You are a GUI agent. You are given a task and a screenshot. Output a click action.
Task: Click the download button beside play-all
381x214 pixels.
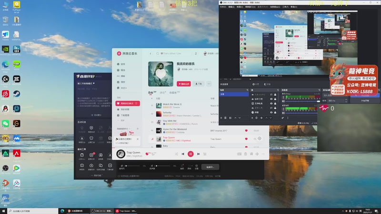pyautogui.click(x=199, y=84)
